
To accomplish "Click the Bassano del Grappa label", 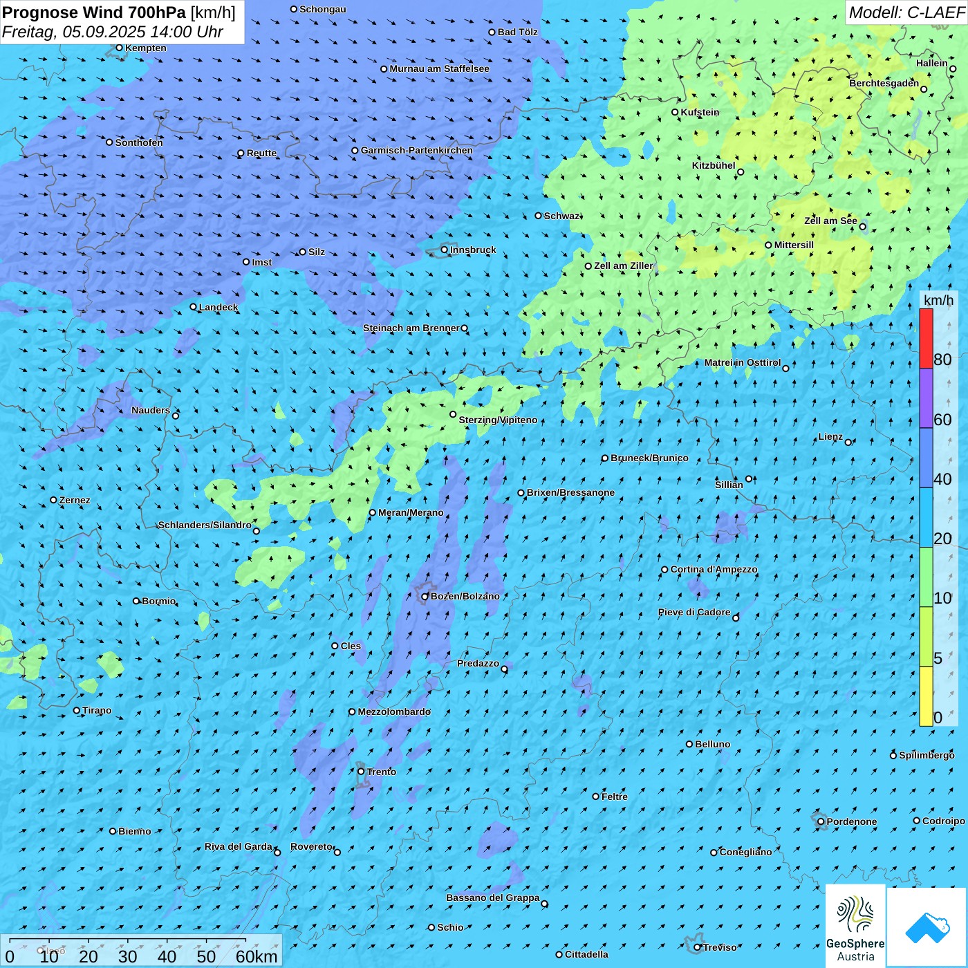I will click(492, 897).
